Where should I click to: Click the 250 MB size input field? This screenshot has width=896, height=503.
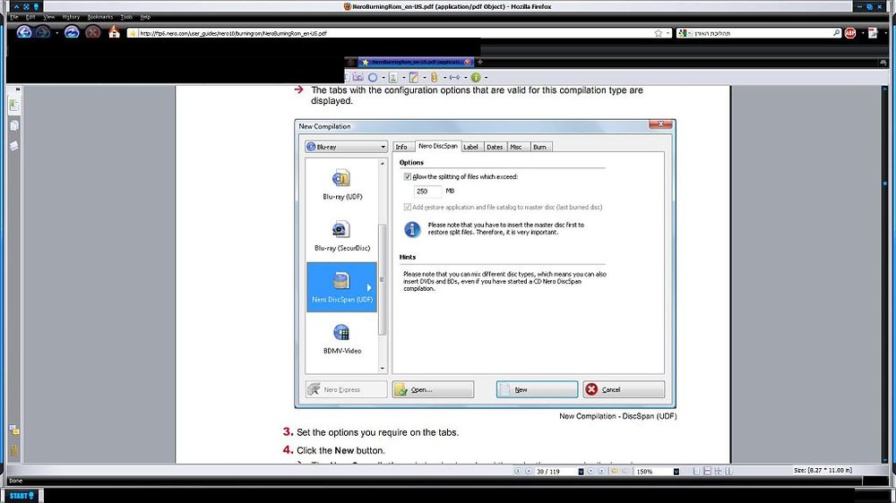point(427,192)
